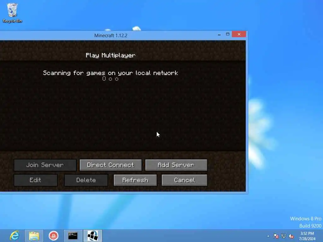Click the Minecraft 1.12.2 title bar
The image size is (323, 242).
click(111, 35)
